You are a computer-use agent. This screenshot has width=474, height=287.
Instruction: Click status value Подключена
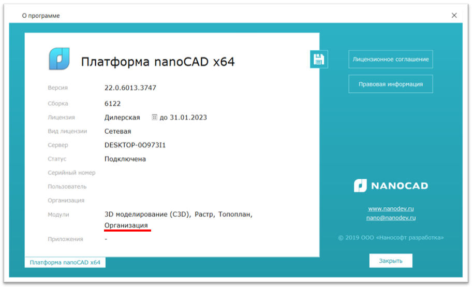coord(125,159)
